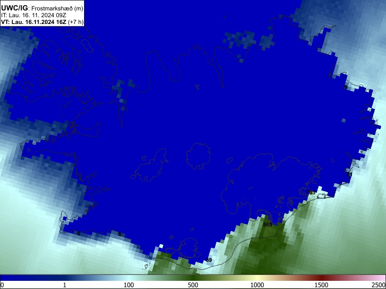This screenshot has width=386, height=289.
Task: Click the 'UWC/IG: Frostmarkshæð (m)' title text
Action: pos(42,8)
